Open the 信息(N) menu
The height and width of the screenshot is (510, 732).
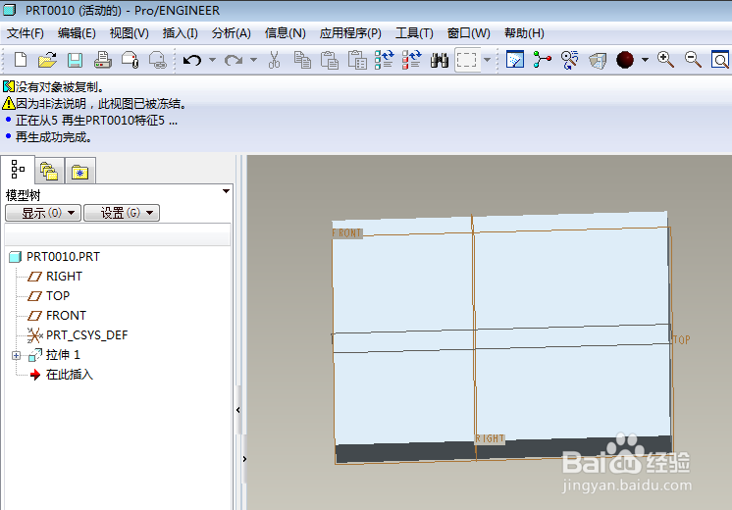click(286, 33)
